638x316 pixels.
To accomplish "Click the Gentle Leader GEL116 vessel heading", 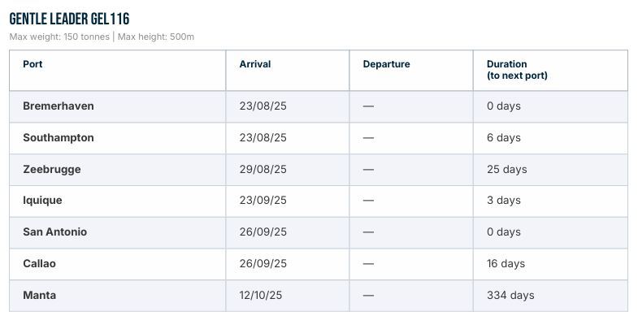I will [x=69, y=19].
